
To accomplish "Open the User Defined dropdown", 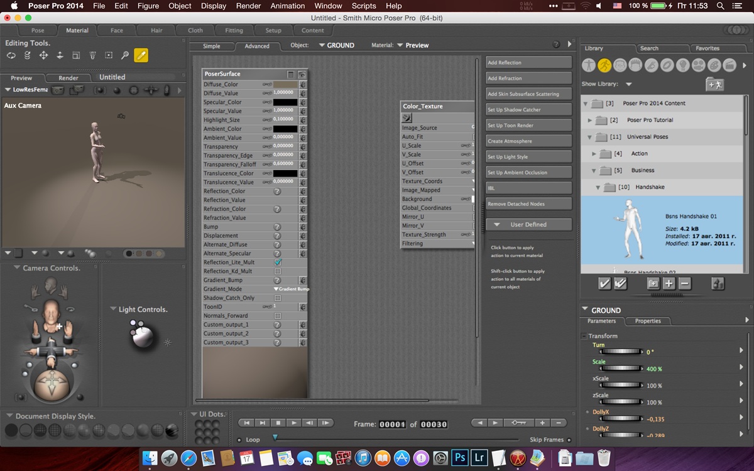I will coord(528,224).
